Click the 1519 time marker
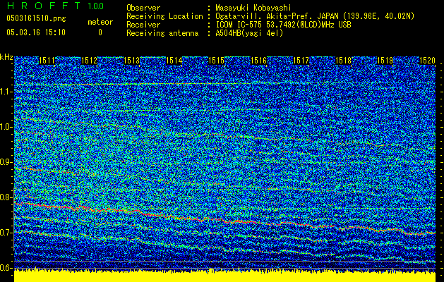The image size is (444, 282). click(x=385, y=61)
